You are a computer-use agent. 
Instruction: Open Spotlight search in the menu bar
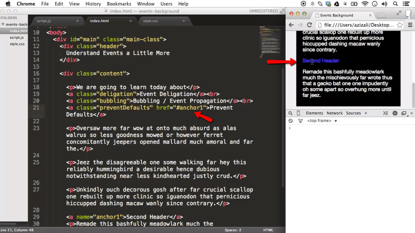395,4
